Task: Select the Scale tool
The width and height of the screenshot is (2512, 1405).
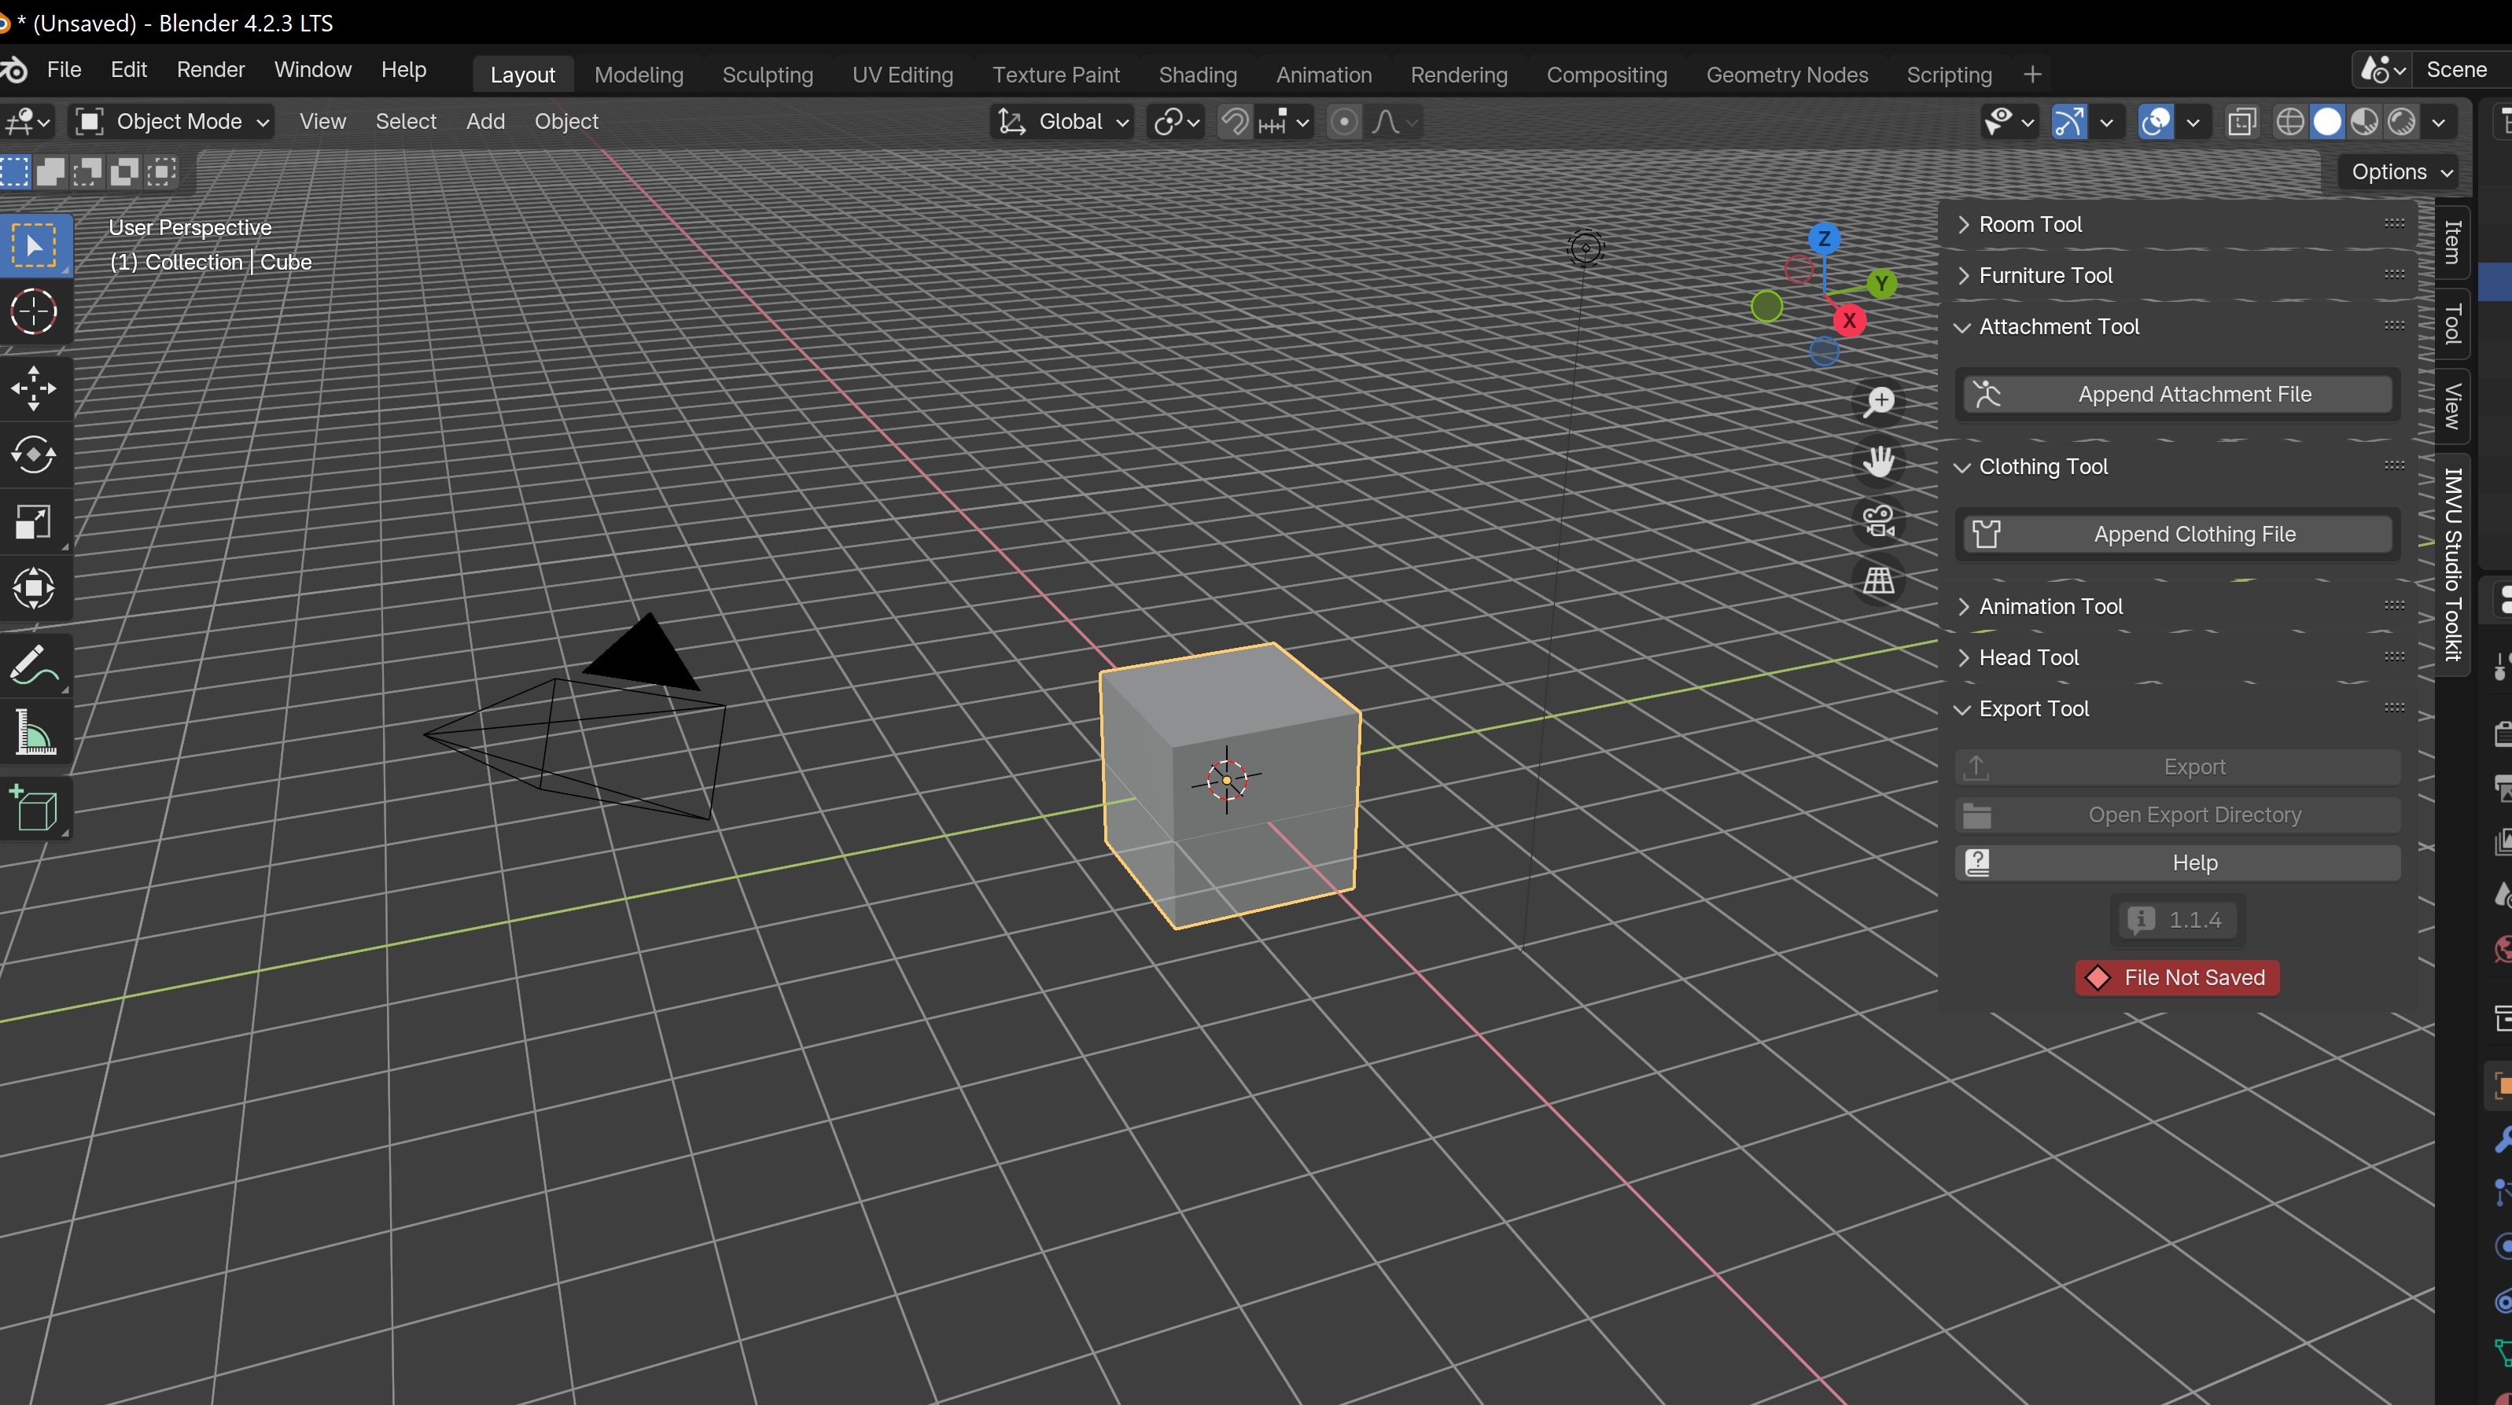Action: coord(34,521)
